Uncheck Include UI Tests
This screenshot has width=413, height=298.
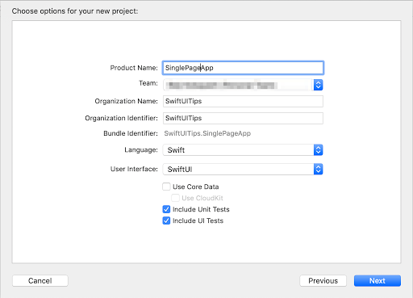click(x=166, y=220)
